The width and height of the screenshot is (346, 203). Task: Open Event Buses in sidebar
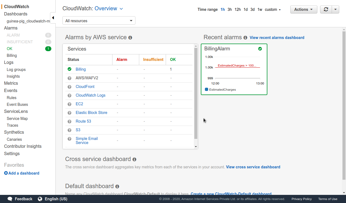(x=17, y=104)
